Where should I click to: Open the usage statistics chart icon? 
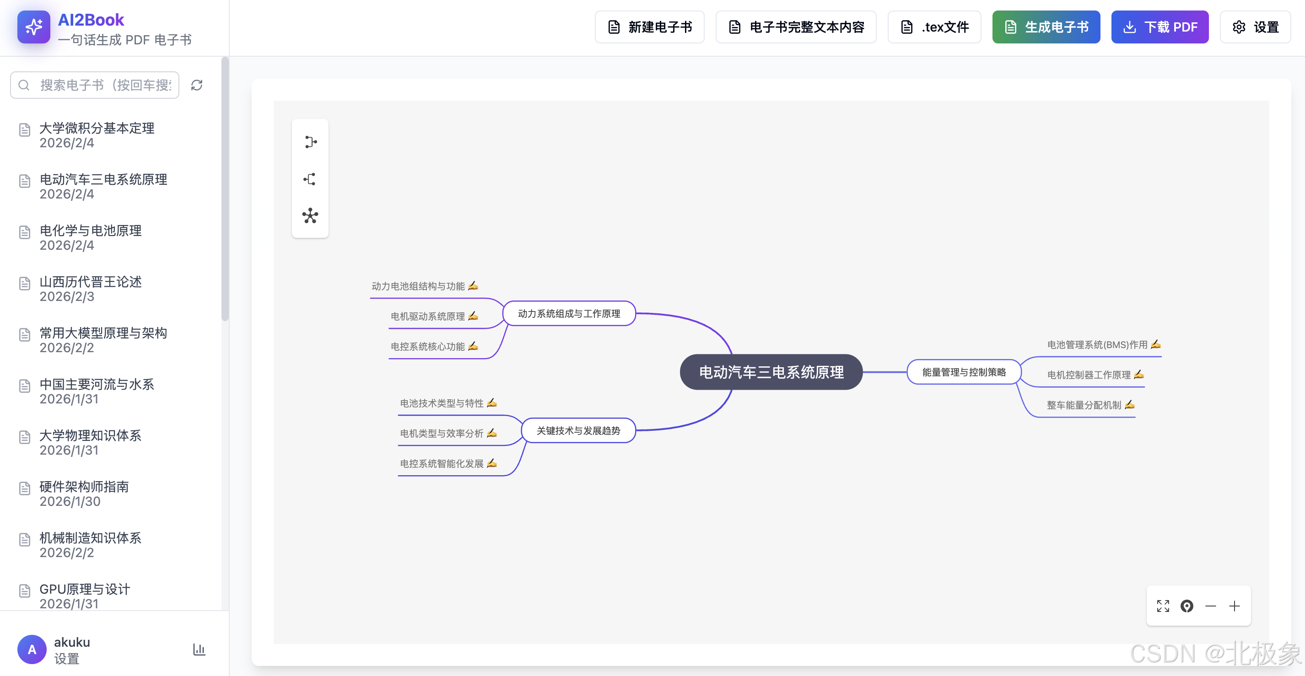(199, 649)
